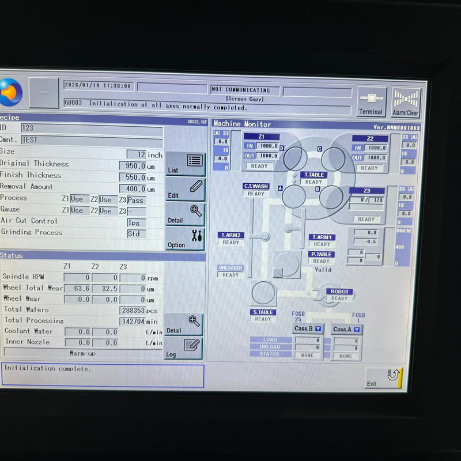Viewport: 461px width, 461px height.
Task: Click Total Processing value 142704
Action: pyautogui.click(x=133, y=322)
